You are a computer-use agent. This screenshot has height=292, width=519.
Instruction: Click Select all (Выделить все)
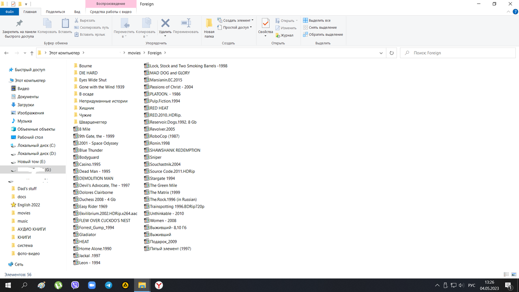click(x=317, y=20)
